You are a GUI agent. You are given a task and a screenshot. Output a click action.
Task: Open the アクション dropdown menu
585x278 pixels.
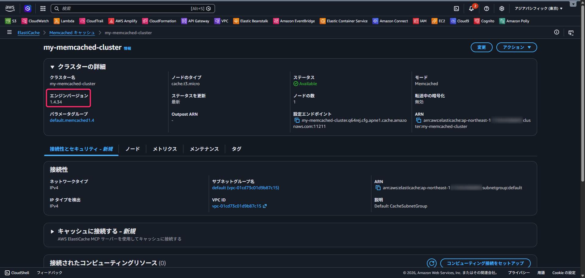point(516,47)
